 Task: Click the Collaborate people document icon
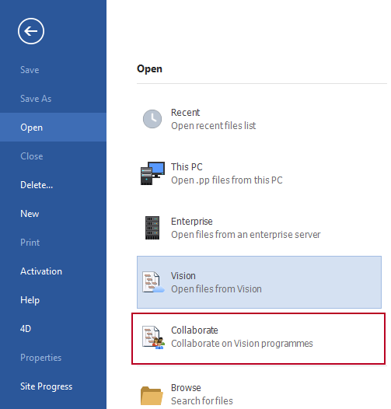153,337
